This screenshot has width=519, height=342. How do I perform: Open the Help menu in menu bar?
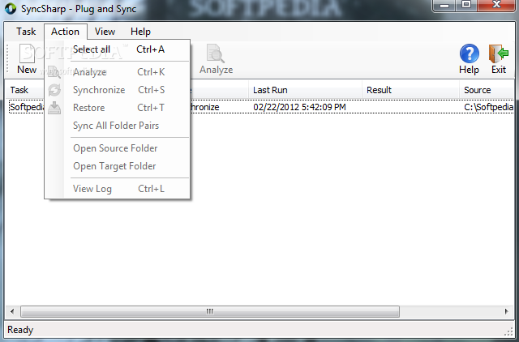point(140,32)
